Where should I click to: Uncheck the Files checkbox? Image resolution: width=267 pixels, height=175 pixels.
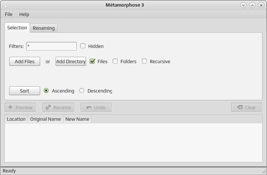click(x=92, y=61)
